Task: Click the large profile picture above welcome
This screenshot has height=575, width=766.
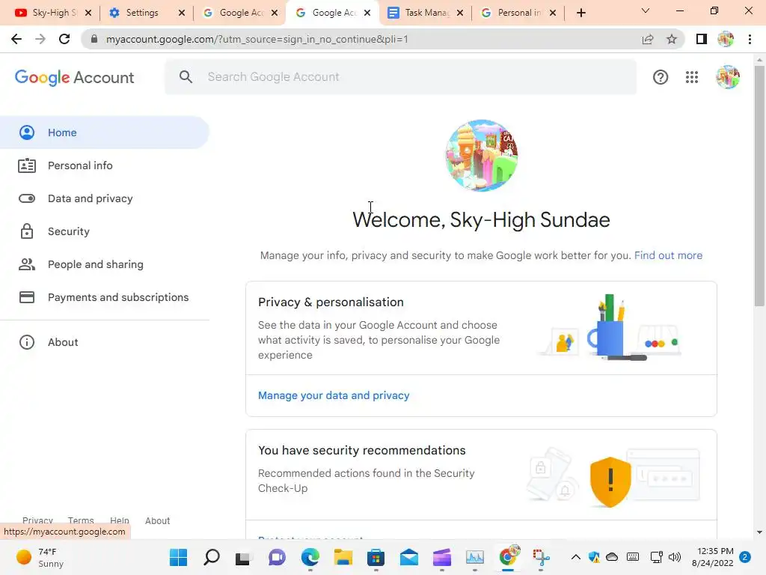Action: pos(481,156)
